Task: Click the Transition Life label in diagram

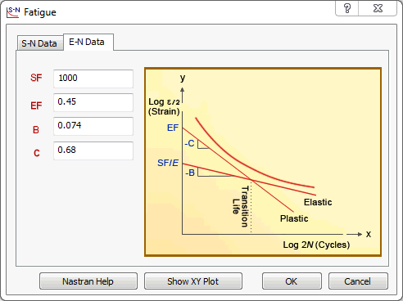Action: [x=241, y=206]
